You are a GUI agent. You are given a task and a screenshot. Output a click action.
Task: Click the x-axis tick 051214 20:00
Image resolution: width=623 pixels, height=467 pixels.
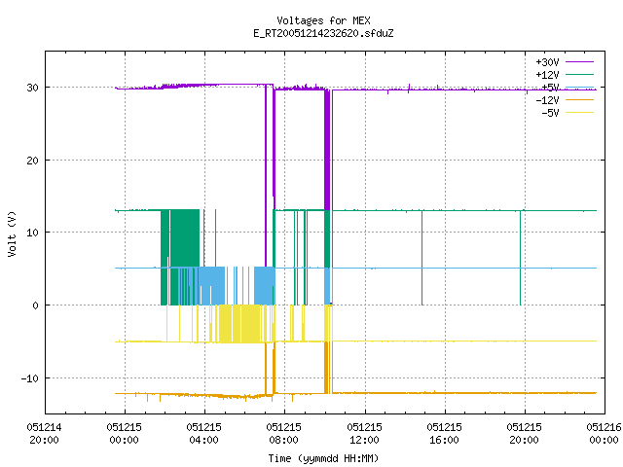point(44,434)
